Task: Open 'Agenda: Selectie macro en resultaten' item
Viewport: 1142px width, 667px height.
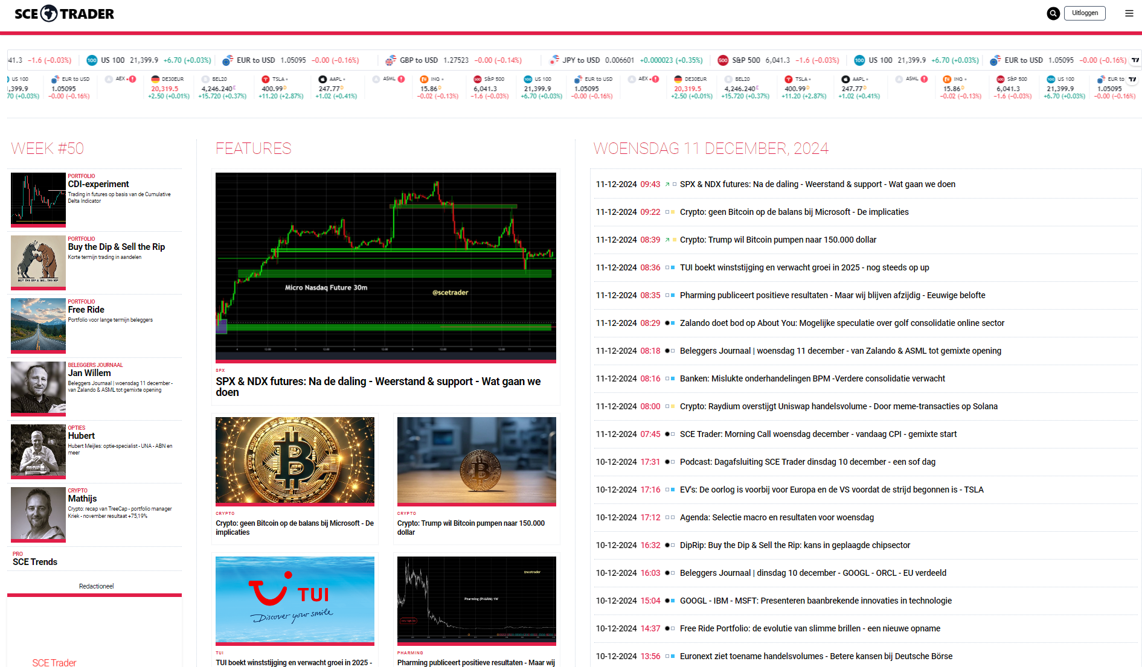Action: point(777,518)
